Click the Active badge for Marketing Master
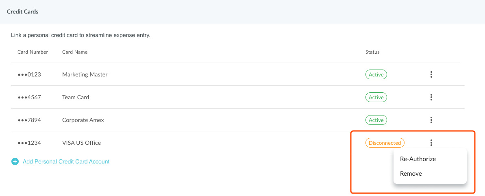 coord(376,74)
